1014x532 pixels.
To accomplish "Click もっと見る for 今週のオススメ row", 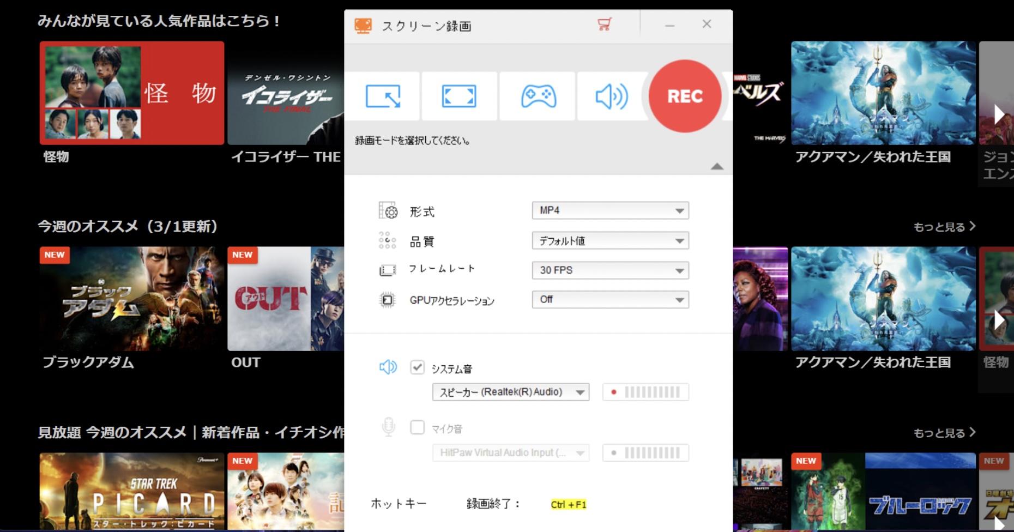I will point(944,227).
